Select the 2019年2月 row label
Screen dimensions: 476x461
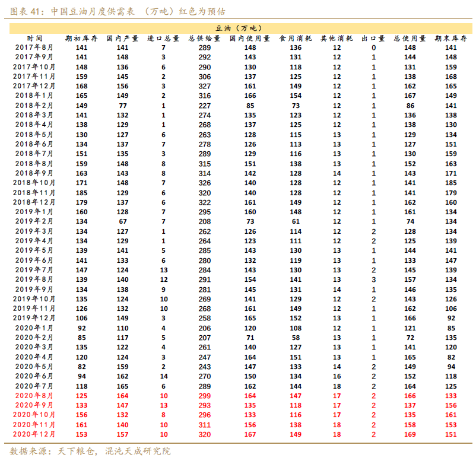click(x=34, y=221)
